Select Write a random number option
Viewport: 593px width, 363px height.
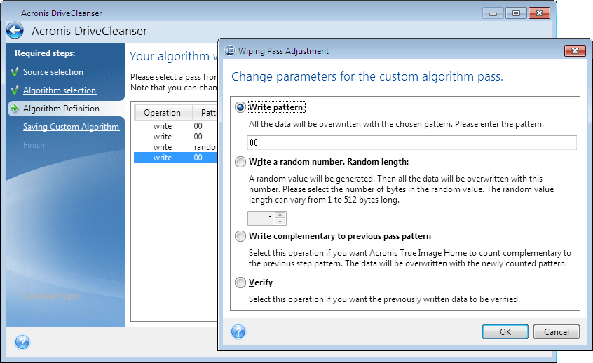[240, 162]
